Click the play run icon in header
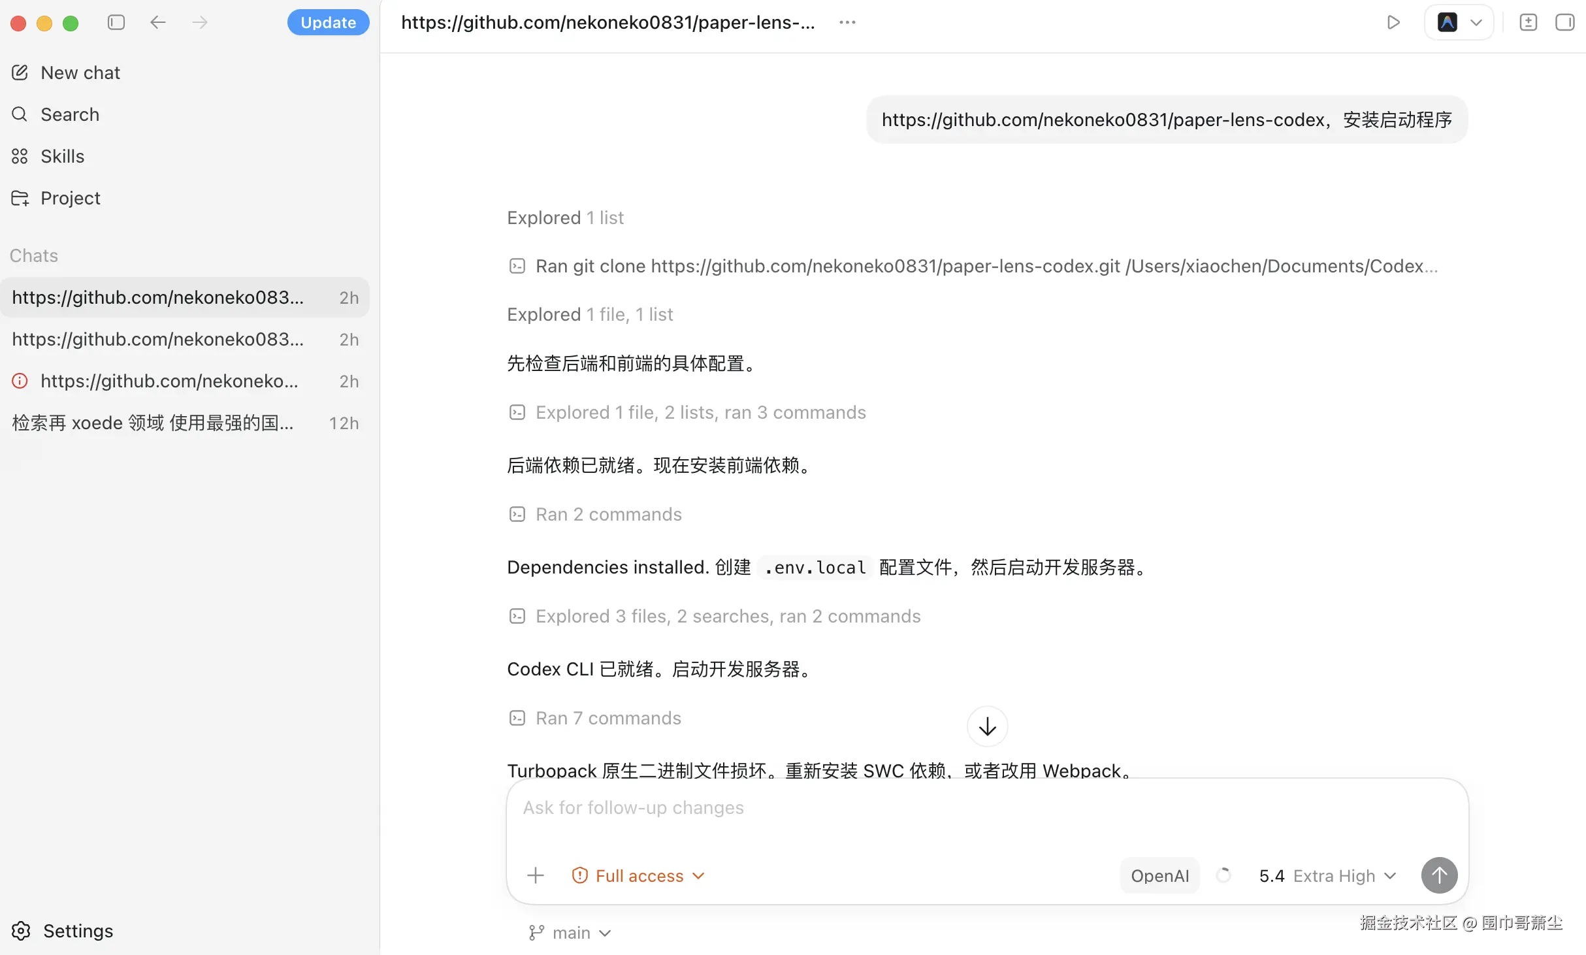 pos(1393,22)
